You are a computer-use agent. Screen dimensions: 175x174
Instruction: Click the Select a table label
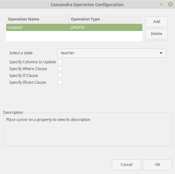(21, 53)
